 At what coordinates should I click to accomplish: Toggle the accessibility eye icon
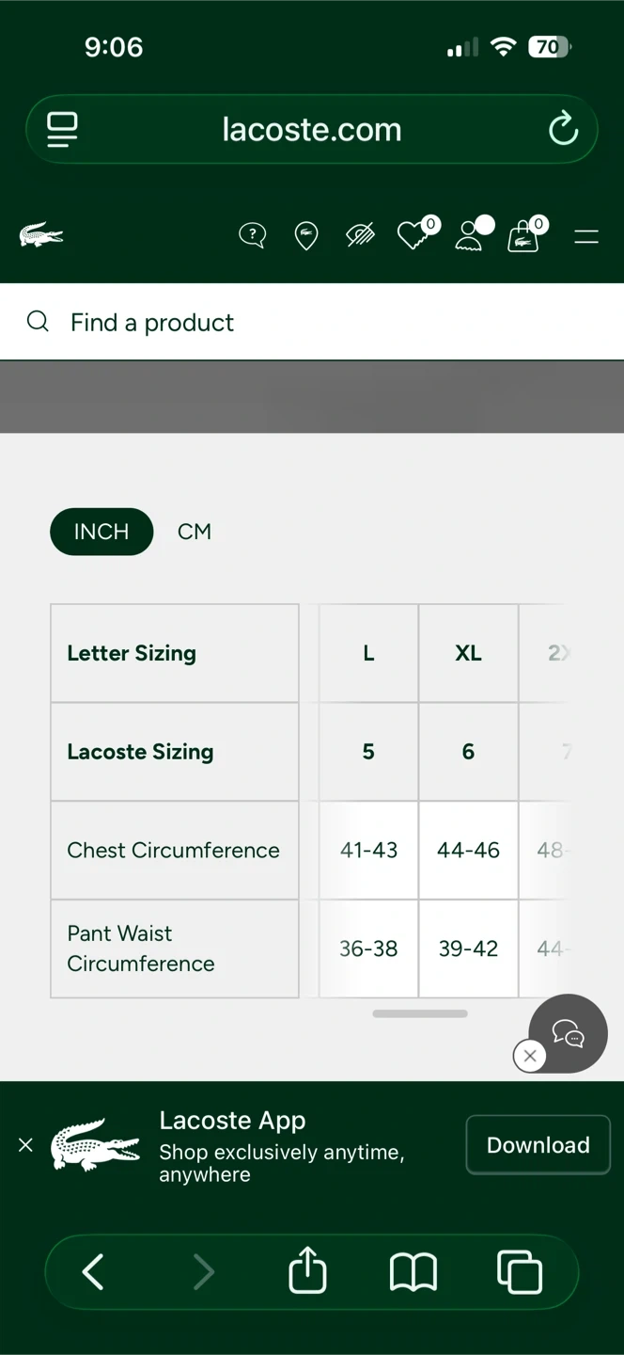click(361, 235)
